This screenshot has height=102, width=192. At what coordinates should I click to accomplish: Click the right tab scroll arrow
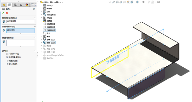point(36,5)
